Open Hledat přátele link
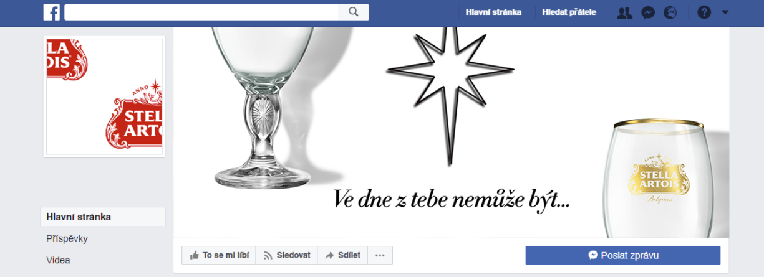Screen dimensions: 764x277 pyautogui.click(x=569, y=12)
